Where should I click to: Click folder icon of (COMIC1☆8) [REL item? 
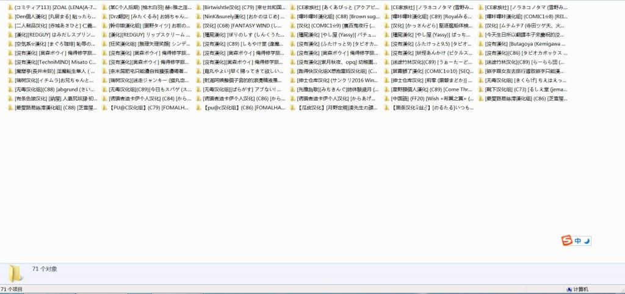[481, 16]
